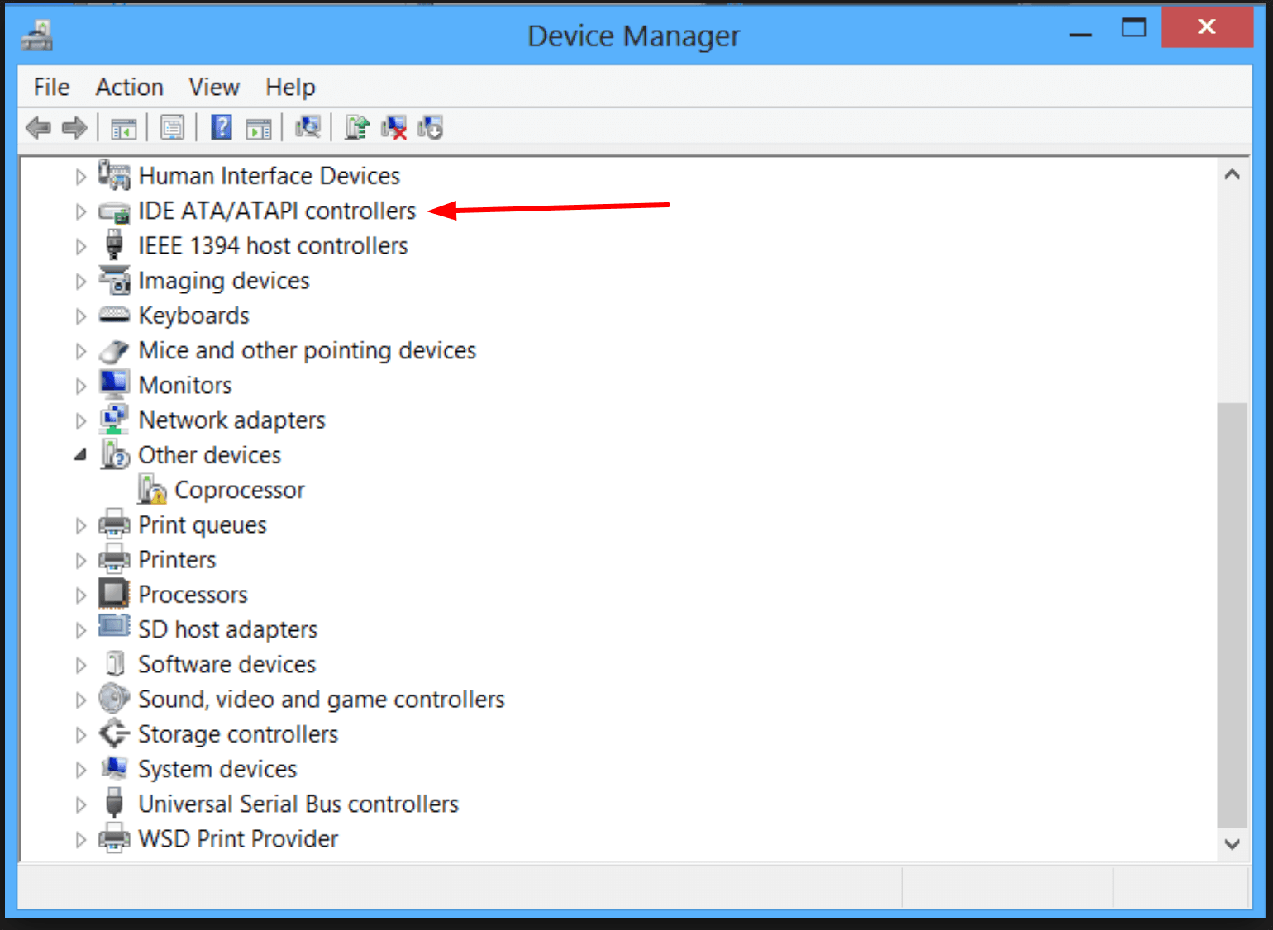
Task: Expand the IDE ATA/ATAPI controllers node
Action: tap(80, 211)
